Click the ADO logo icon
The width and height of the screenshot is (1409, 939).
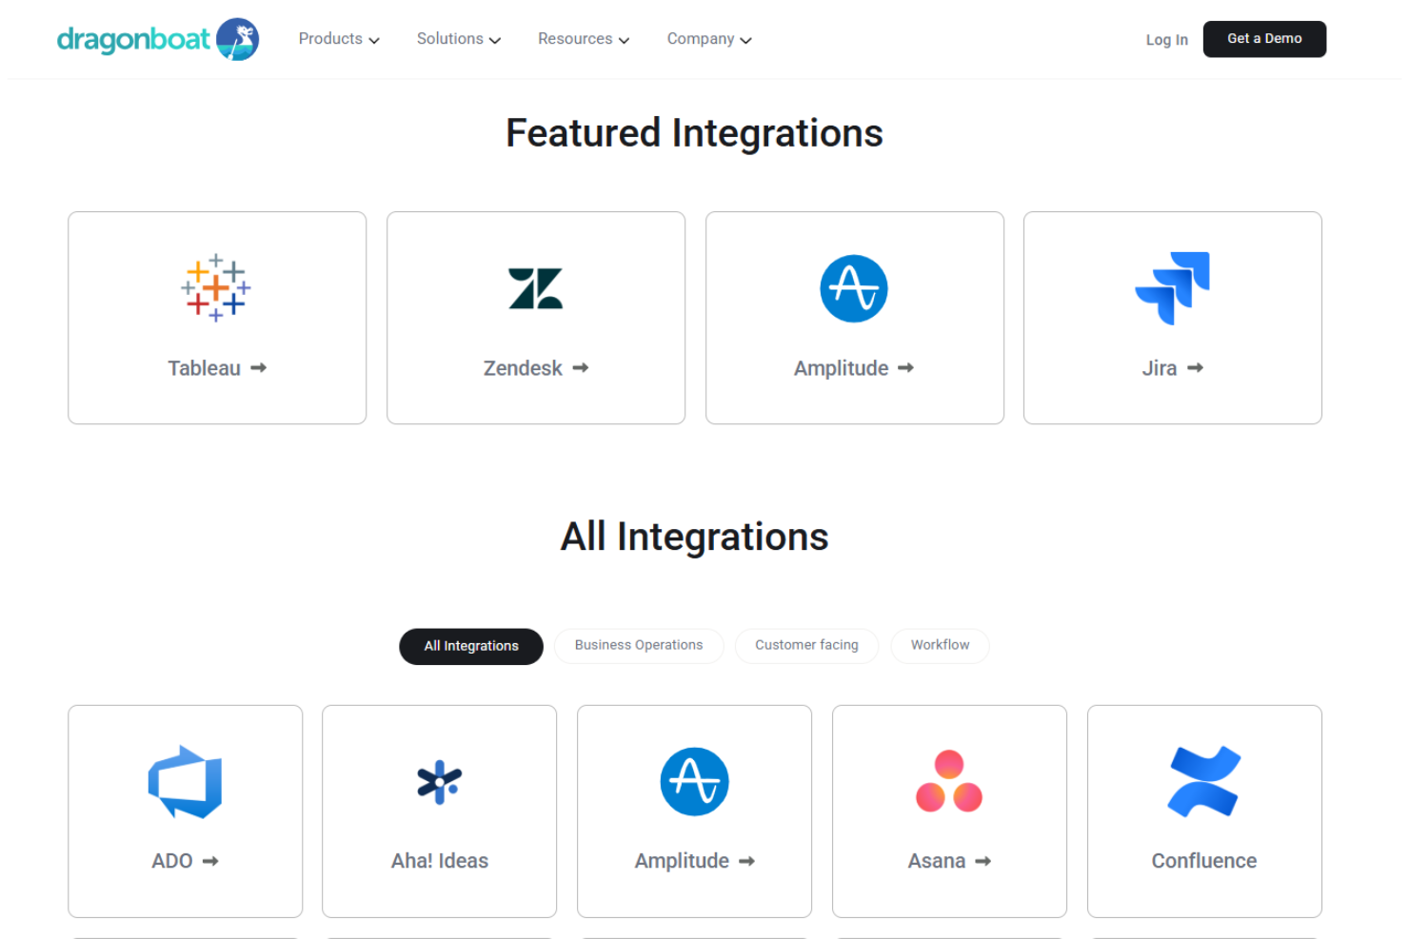click(185, 782)
